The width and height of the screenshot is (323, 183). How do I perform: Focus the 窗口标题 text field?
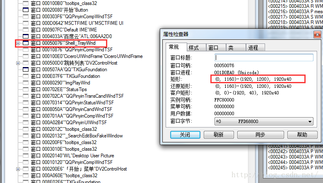264,58
